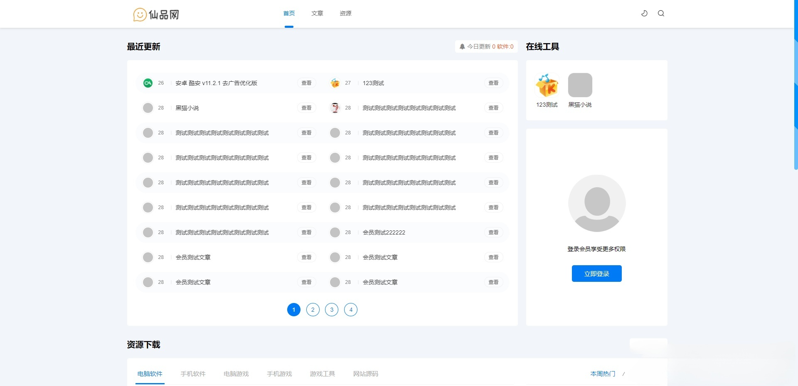Image resolution: width=798 pixels, height=386 pixels.
Task: Switch to the 文章 navigation tab
Action: click(x=317, y=13)
